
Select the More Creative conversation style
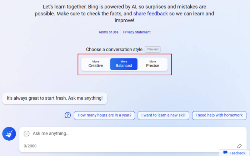pos(95,64)
